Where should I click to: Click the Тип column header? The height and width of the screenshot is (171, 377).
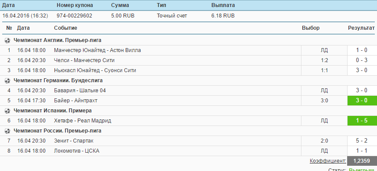coord(161,5)
